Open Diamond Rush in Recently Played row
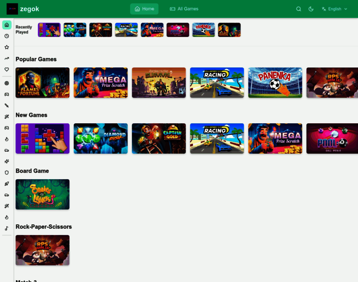The image size is (358, 282). point(75,30)
